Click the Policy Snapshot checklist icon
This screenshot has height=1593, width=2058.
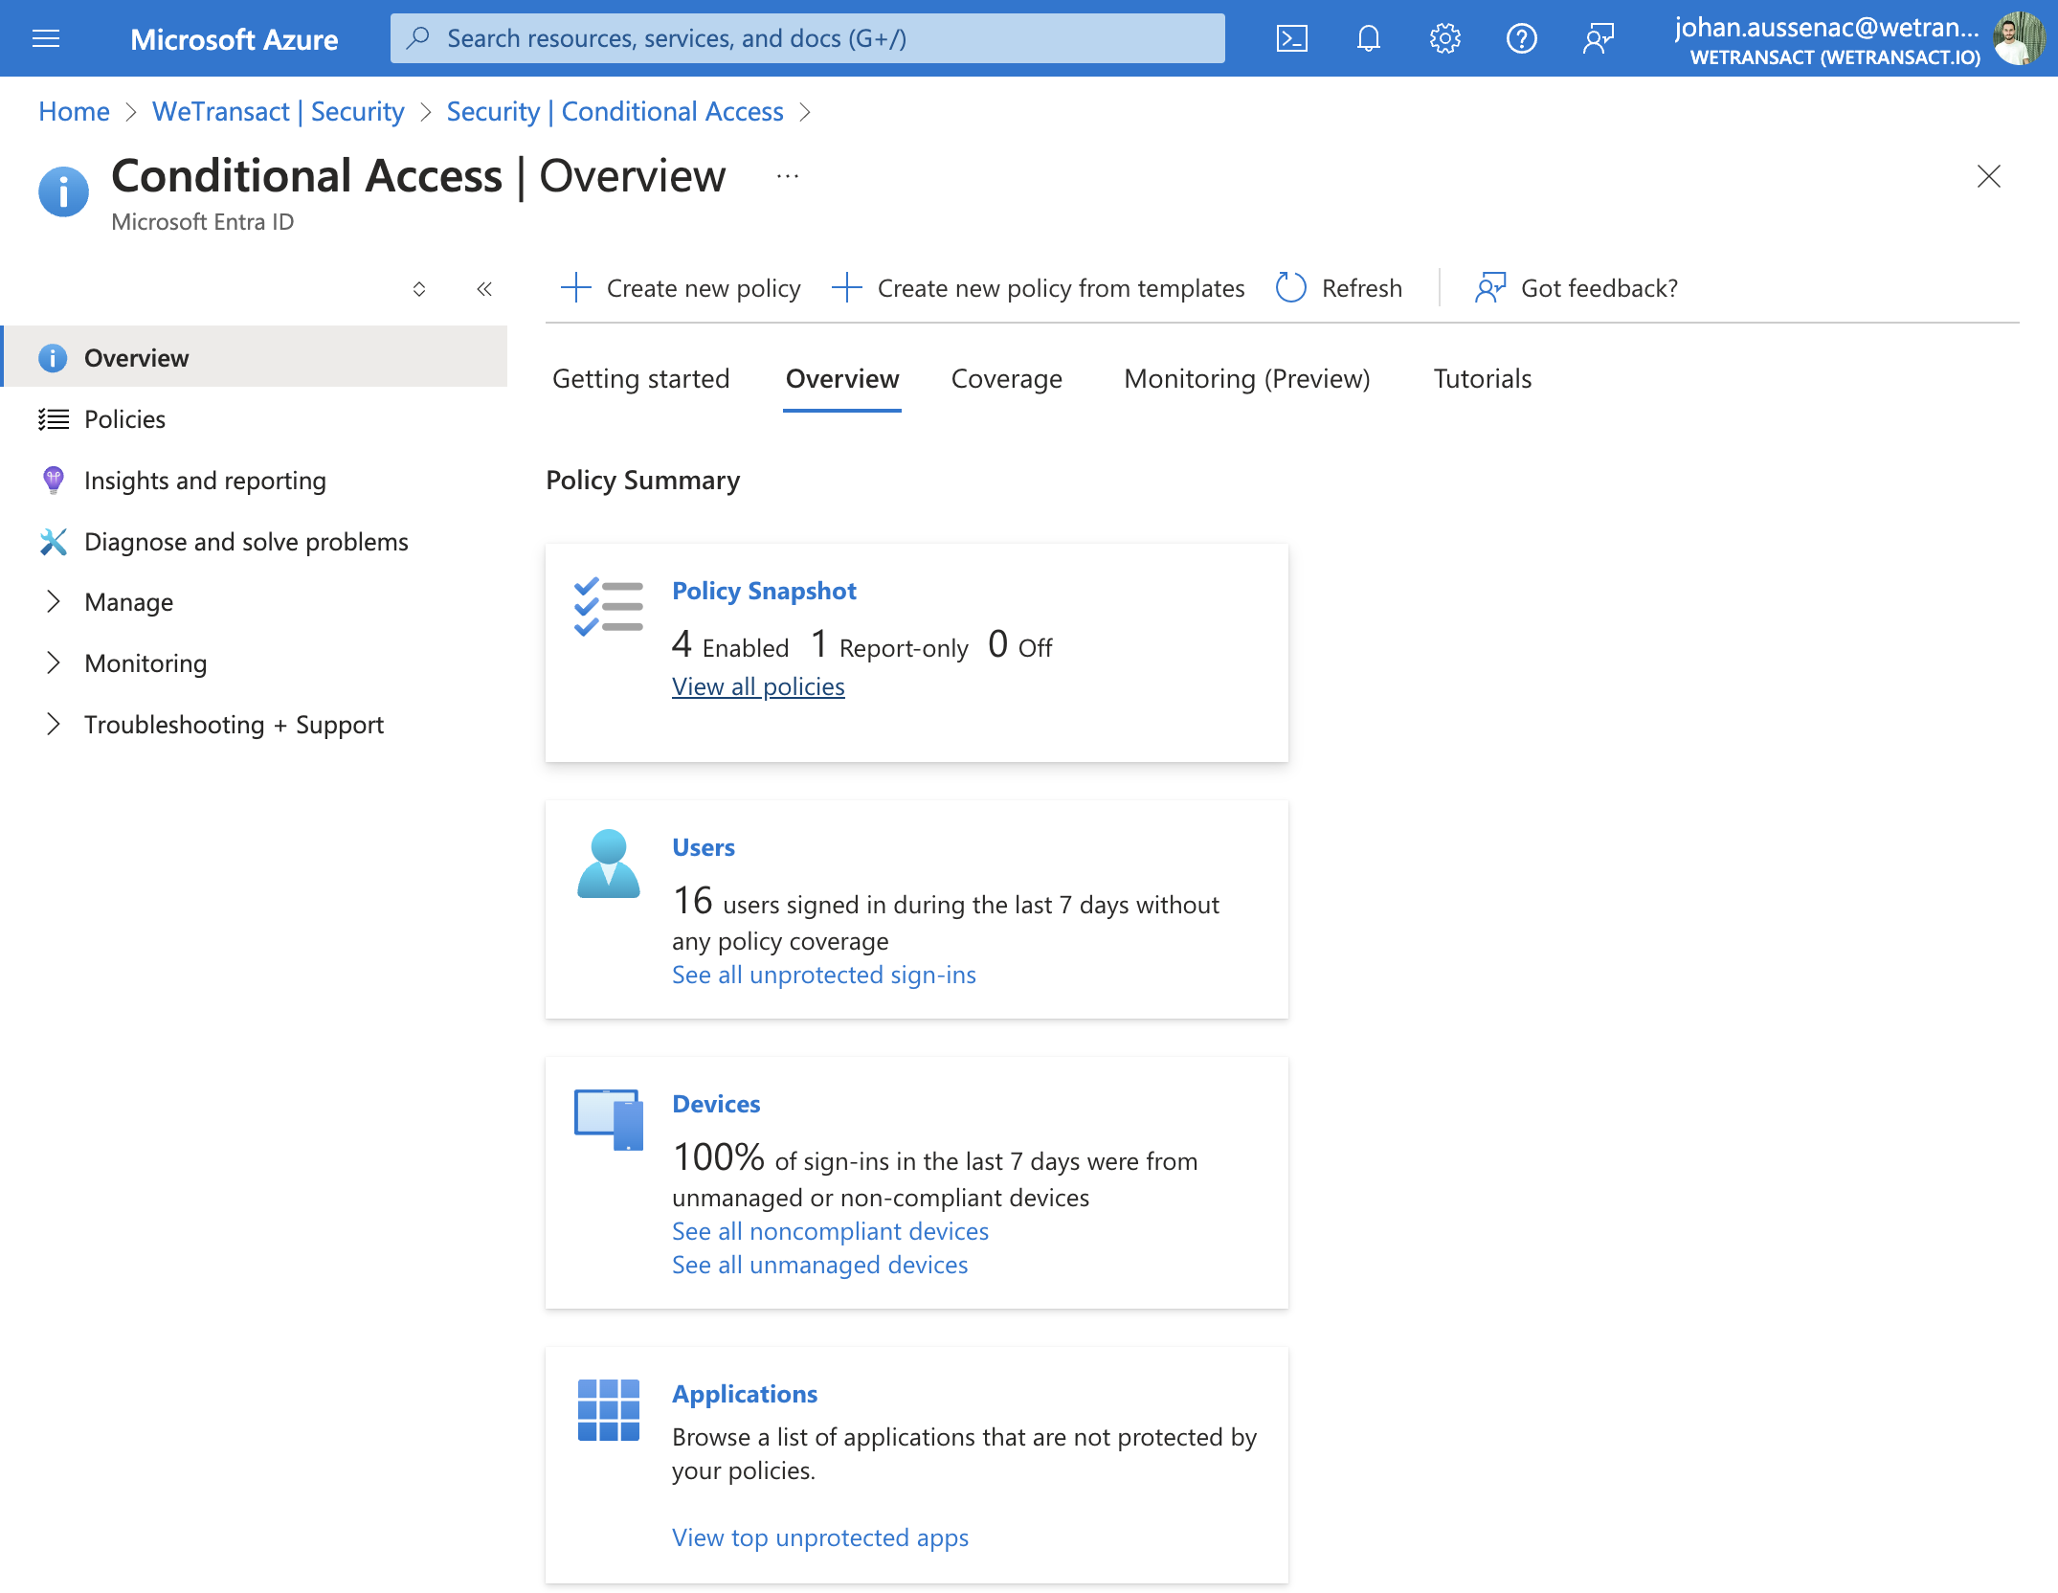click(x=608, y=607)
